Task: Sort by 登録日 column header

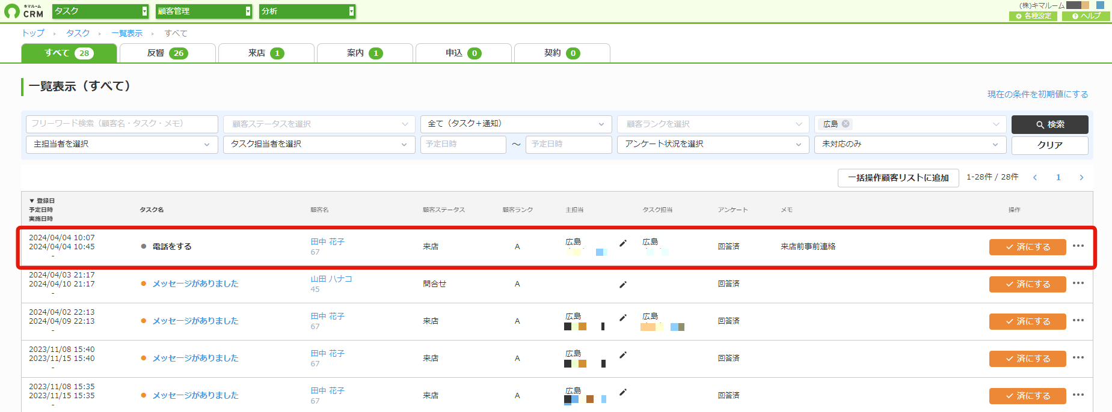Action: click(x=42, y=201)
